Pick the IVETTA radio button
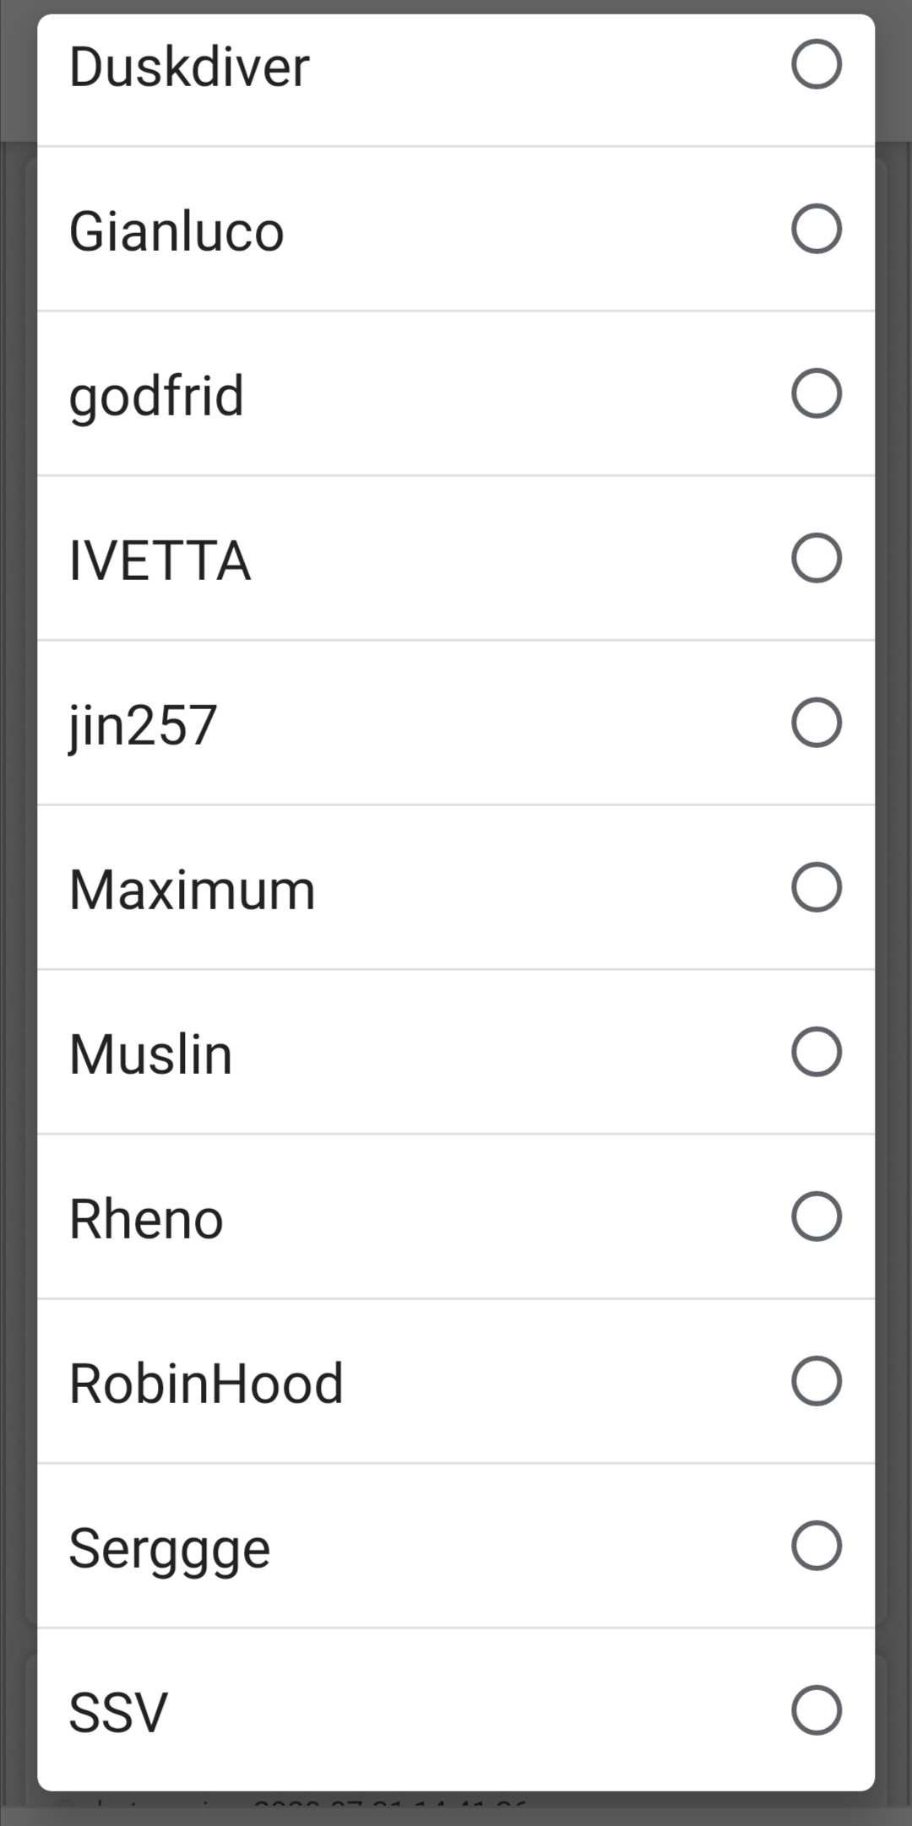This screenshot has width=912, height=1826. pyautogui.click(x=816, y=558)
